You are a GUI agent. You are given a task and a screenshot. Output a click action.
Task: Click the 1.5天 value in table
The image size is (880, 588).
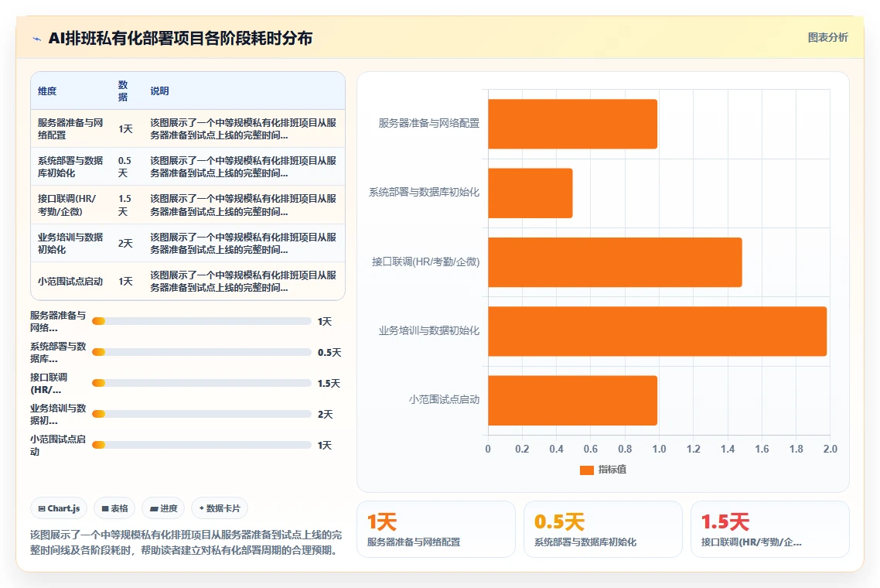[x=124, y=205]
